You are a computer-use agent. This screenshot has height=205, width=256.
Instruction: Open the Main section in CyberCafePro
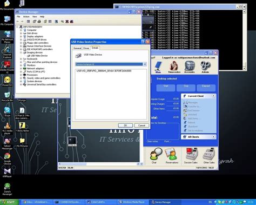pos(158,67)
